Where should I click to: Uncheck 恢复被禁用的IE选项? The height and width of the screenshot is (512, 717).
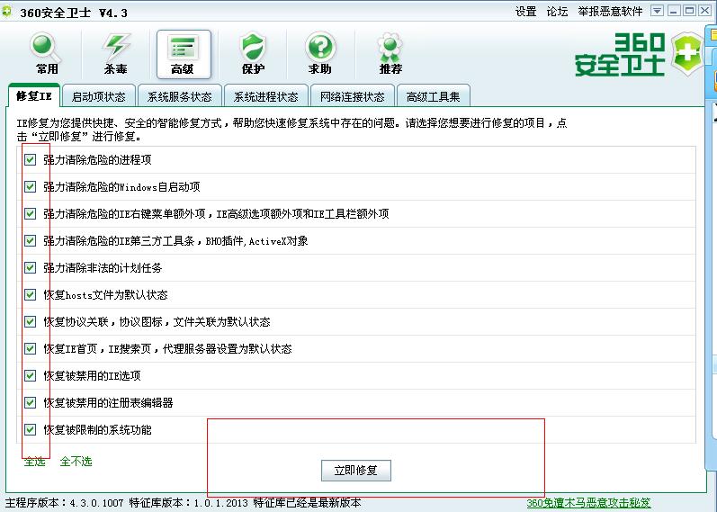click(31, 375)
